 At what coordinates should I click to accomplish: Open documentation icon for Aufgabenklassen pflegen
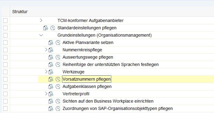51,87
